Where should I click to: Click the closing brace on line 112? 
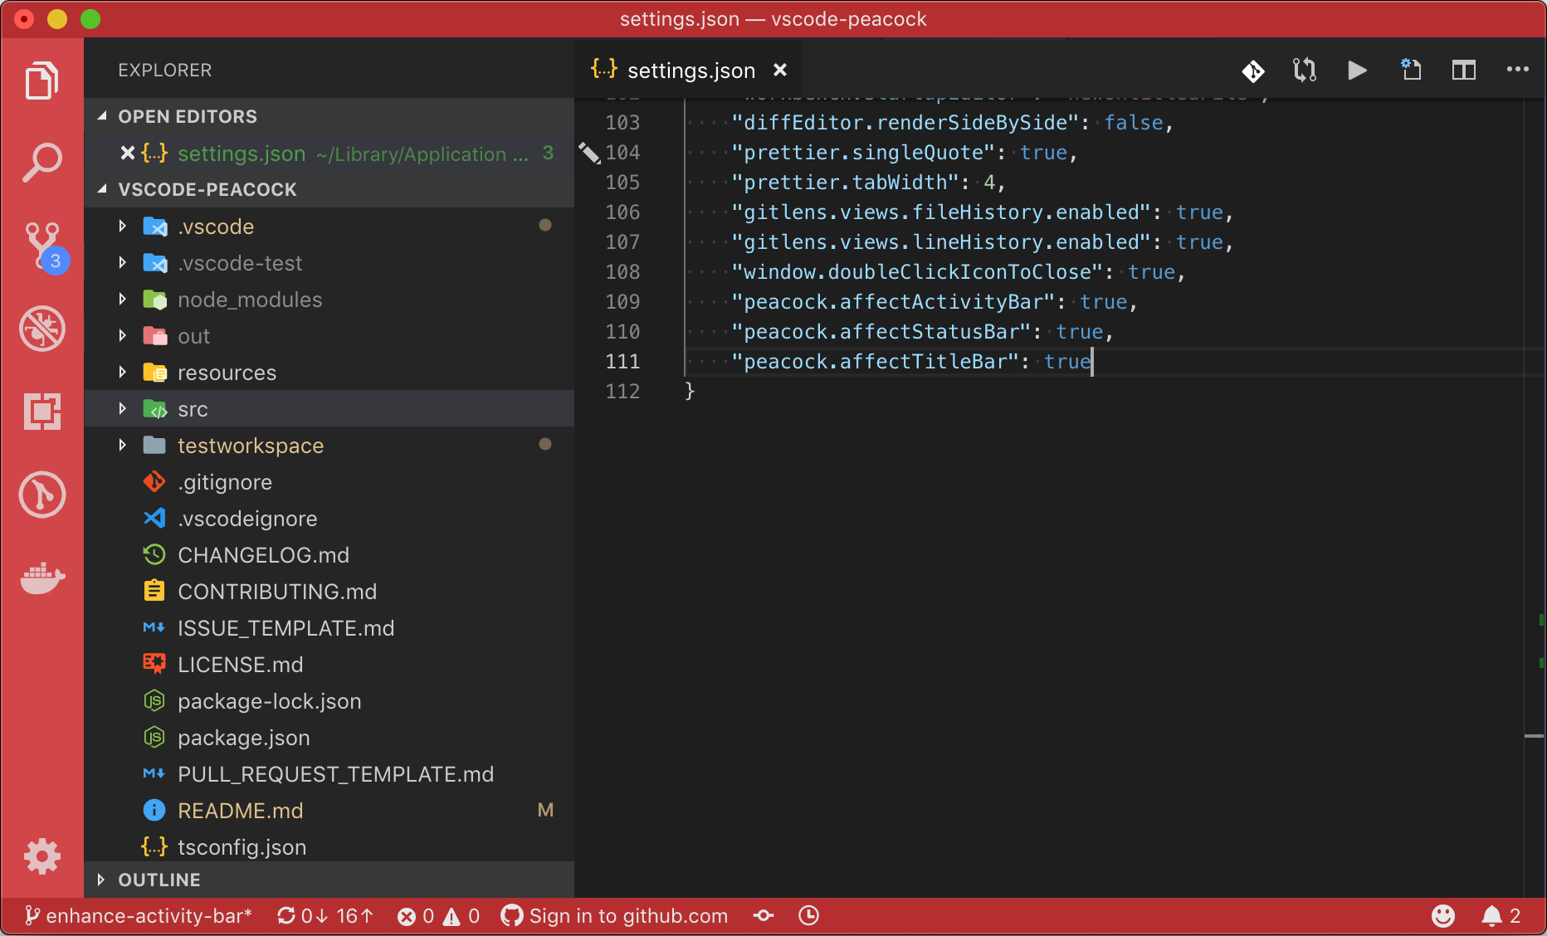[689, 391]
